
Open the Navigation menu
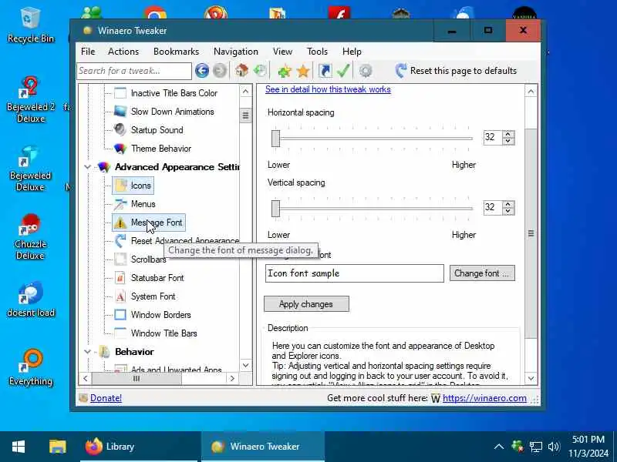(x=236, y=52)
